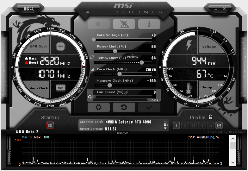
Task: Click the driver version 527.37 text
Action: point(111,129)
